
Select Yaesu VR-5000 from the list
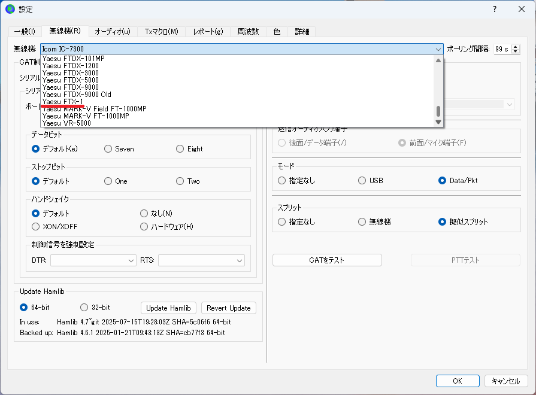coord(237,123)
